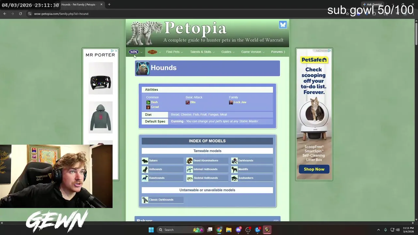The image size is (418, 235).
Task: Click the Hounds family portrait icon
Action: [143, 69]
